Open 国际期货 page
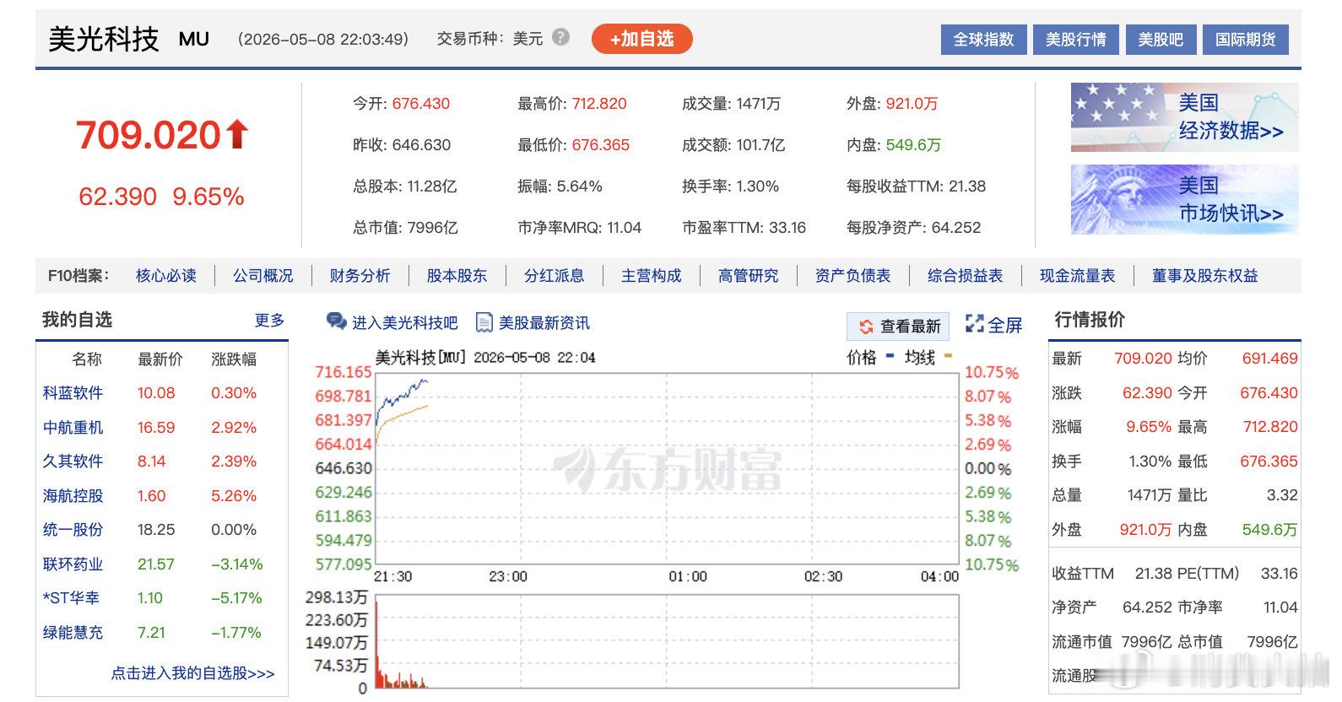The width and height of the screenshot is (1342, 702). click(1246, 40)
